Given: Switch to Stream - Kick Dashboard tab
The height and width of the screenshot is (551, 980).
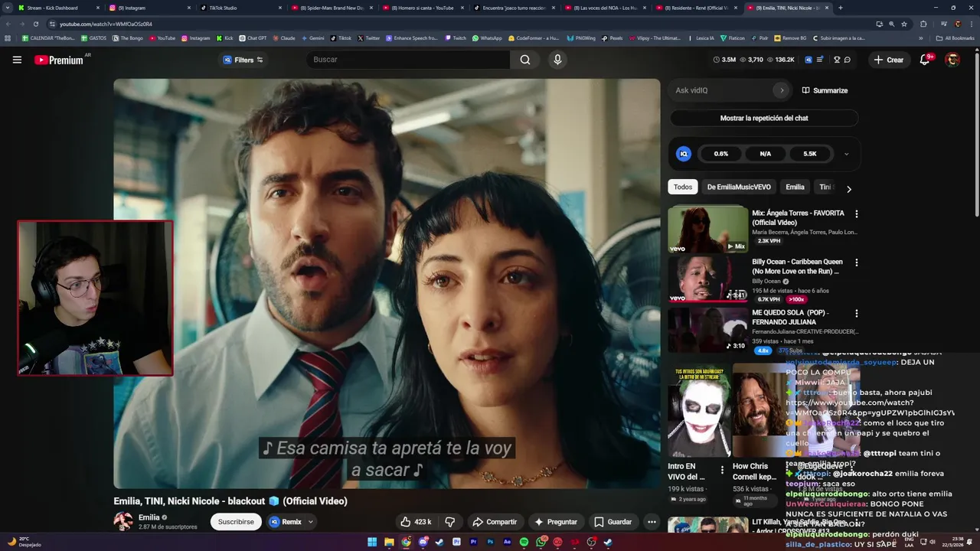Looking at the screenshot, I should click(60, 8).
